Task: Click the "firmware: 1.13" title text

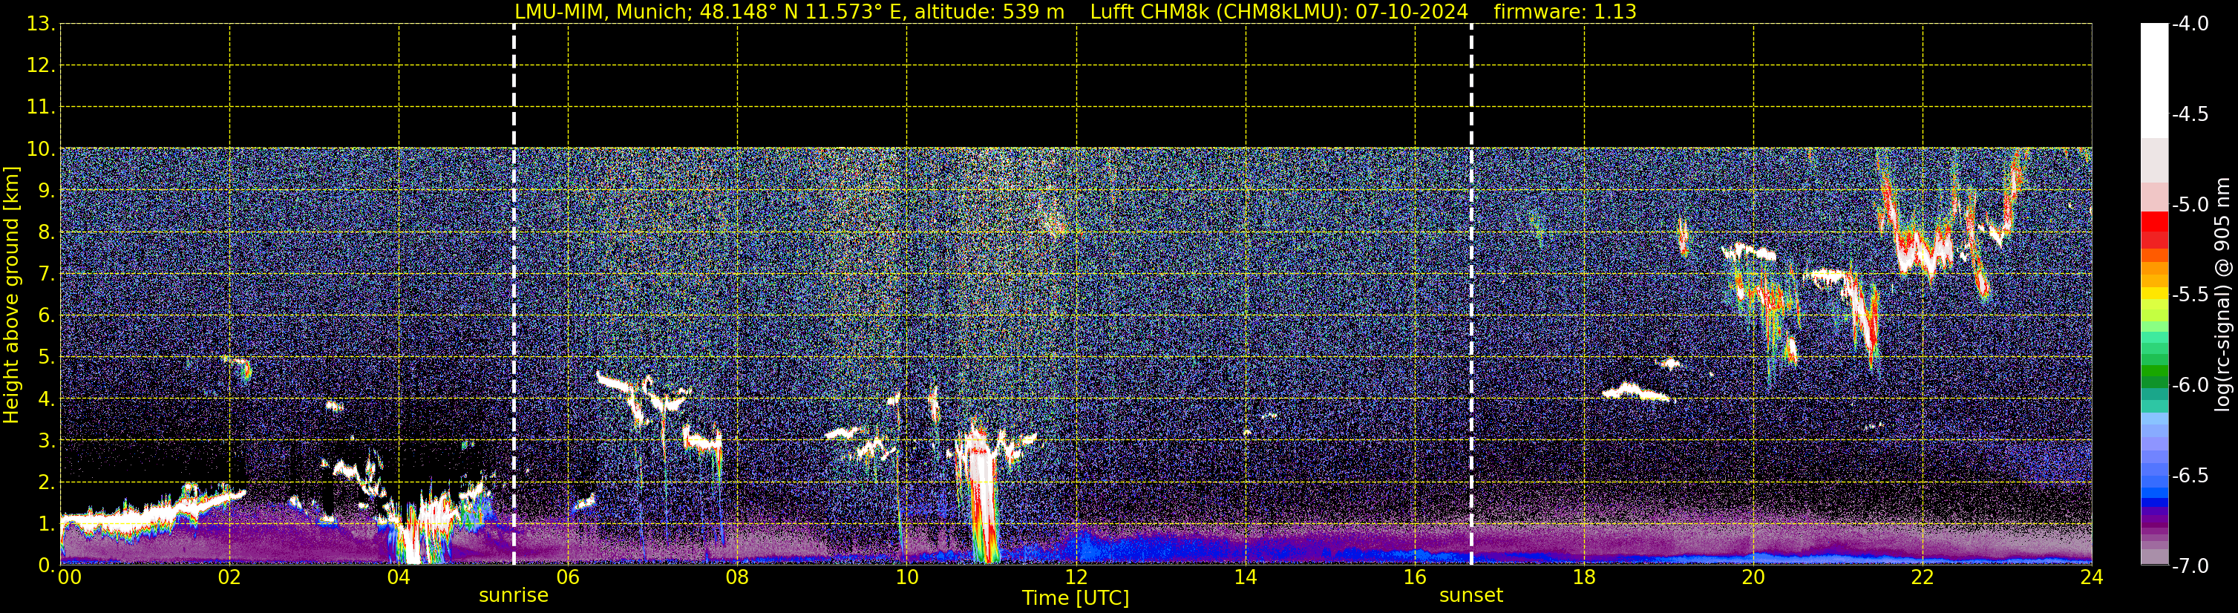Action: tap(1565, 11)
